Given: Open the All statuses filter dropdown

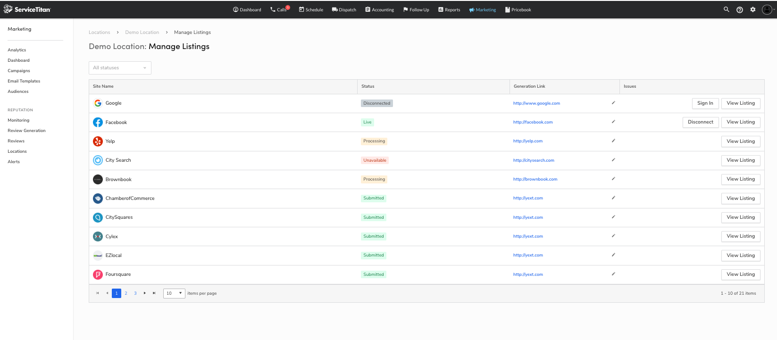Looking at the screenshot, I should (120, 68).
